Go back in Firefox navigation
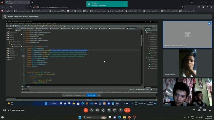The image size is (214, 120). (2, 7)
